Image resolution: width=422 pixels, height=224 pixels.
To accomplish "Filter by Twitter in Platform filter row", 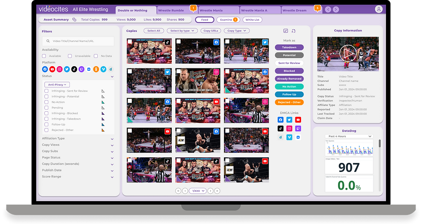I will [x=67, y=69].
